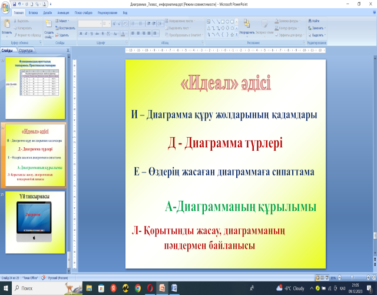Save the presentation via quick access toolbar

(x=14, y=4)
